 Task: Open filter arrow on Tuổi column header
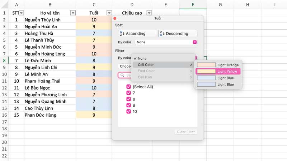point(109,13)
